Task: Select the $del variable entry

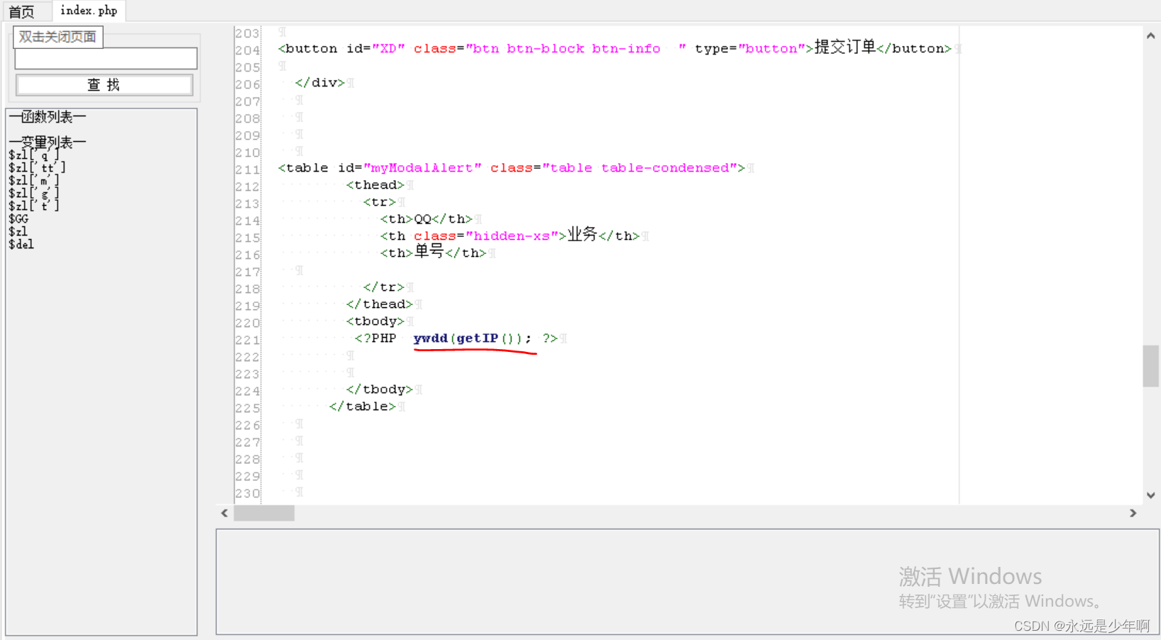Action: [21, 244]
